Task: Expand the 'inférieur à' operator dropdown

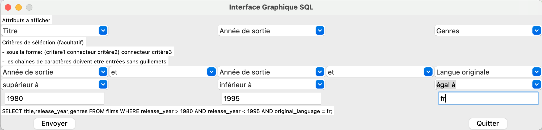Action: (320, 85)
